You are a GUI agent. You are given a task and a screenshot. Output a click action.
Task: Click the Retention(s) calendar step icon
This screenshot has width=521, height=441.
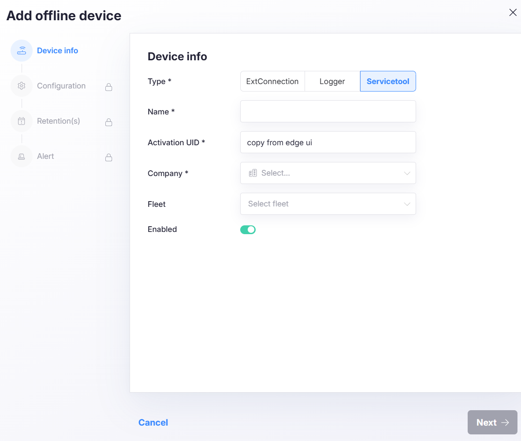coord(22,121)
